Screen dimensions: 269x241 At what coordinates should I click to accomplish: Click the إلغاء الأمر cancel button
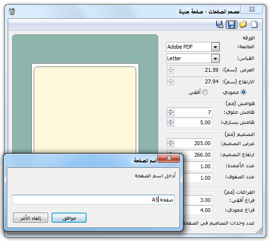tap(30, 218)
